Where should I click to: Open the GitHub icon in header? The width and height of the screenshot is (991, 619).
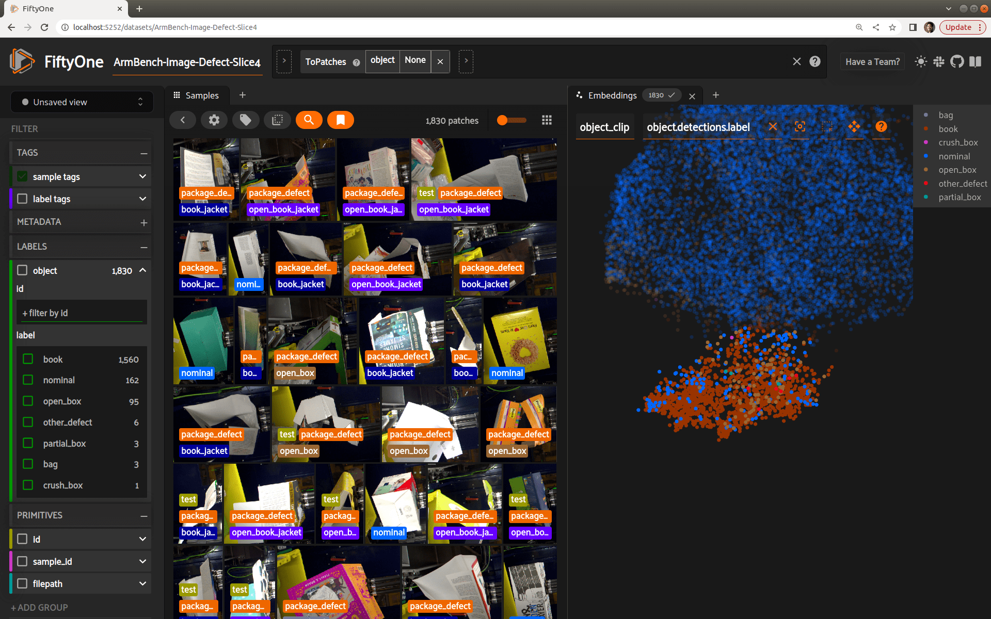[957, 62]
